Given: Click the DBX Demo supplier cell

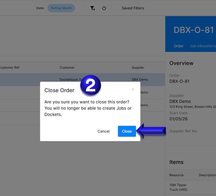Looking at the screenshot, I should [x=140, y=79].
